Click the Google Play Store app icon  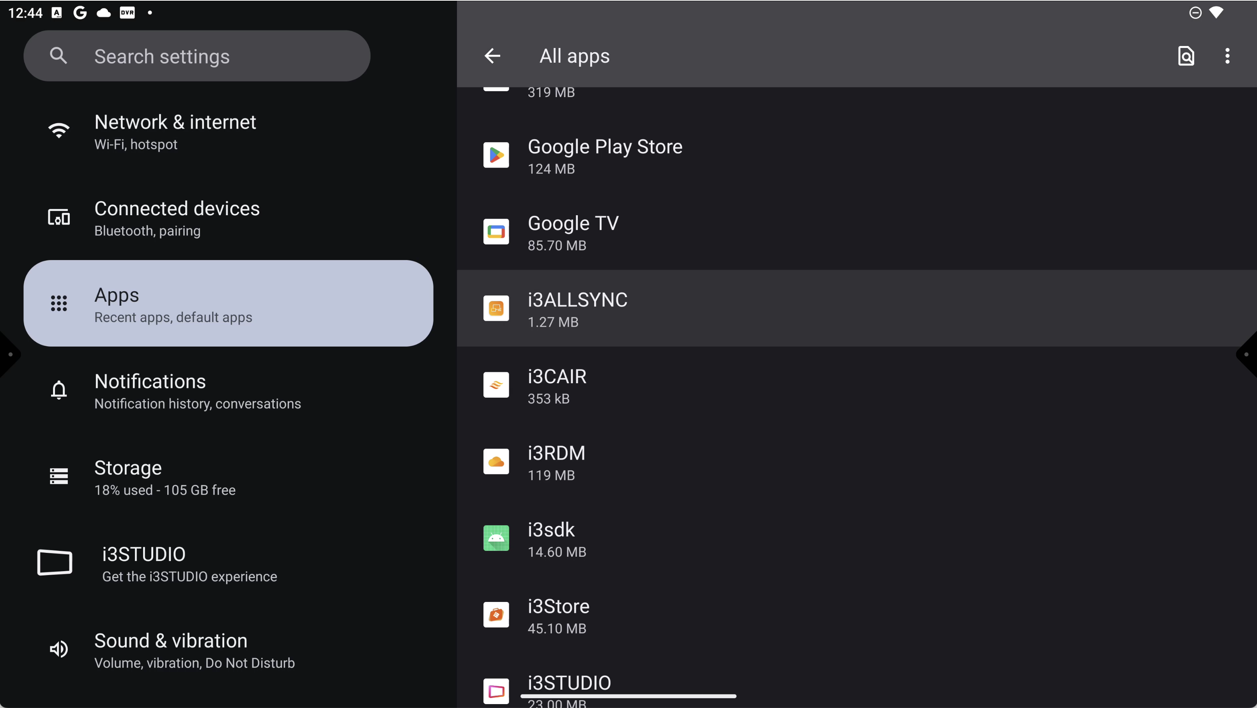[496, 155]
